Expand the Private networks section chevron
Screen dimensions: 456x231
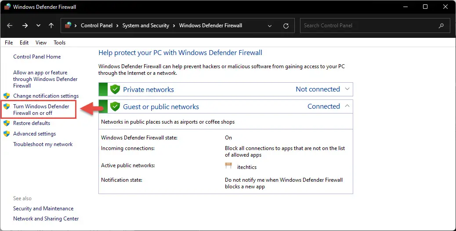click(347, 89)
